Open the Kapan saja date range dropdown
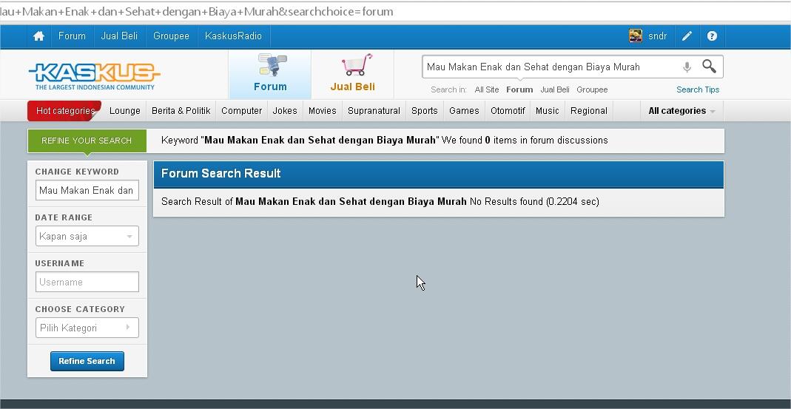 point(87,236)
